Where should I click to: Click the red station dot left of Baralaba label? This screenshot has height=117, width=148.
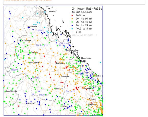55,62
